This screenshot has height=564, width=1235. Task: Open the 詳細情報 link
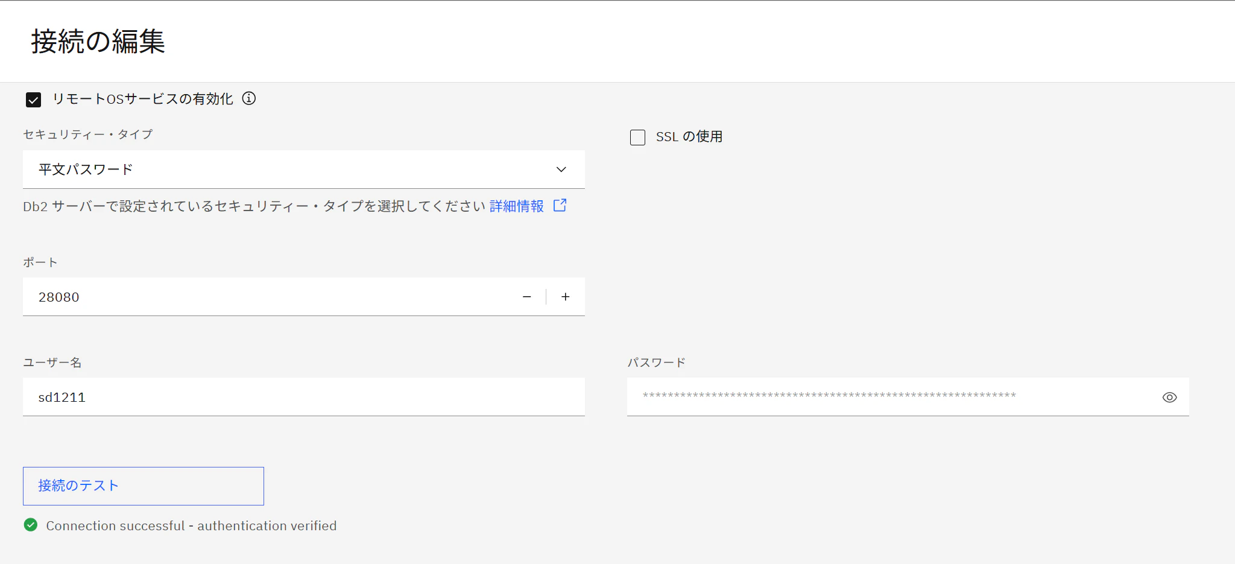(x=517, y=206)
